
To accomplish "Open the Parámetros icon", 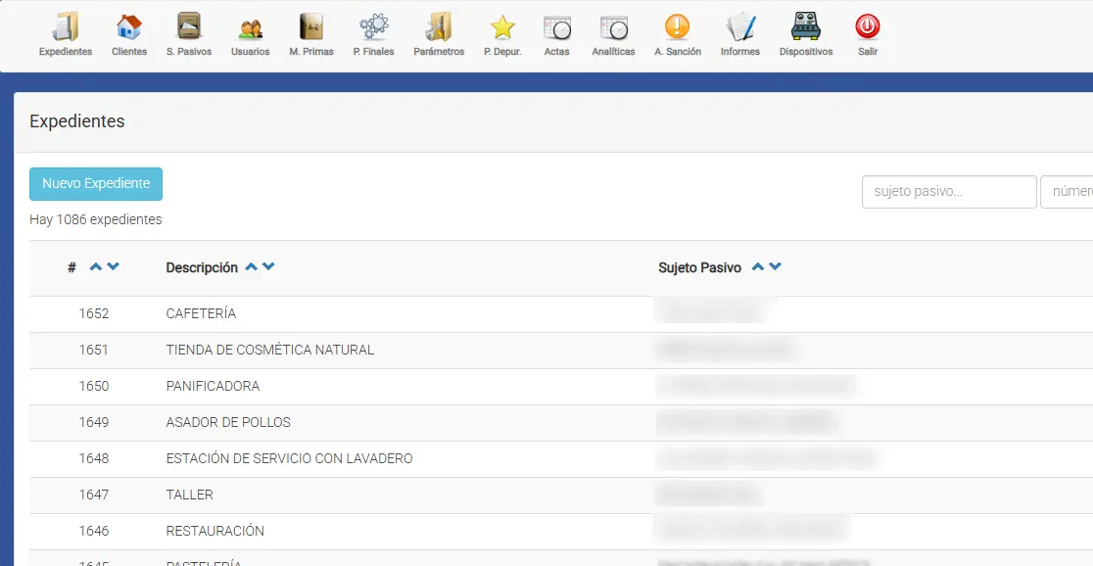I will pyautogui.click(x=439, y=28).
